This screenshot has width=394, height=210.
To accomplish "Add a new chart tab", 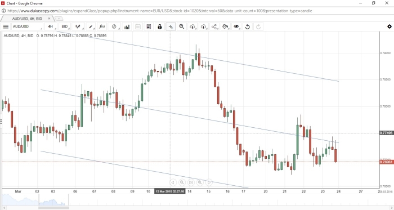I will point(59,19).
